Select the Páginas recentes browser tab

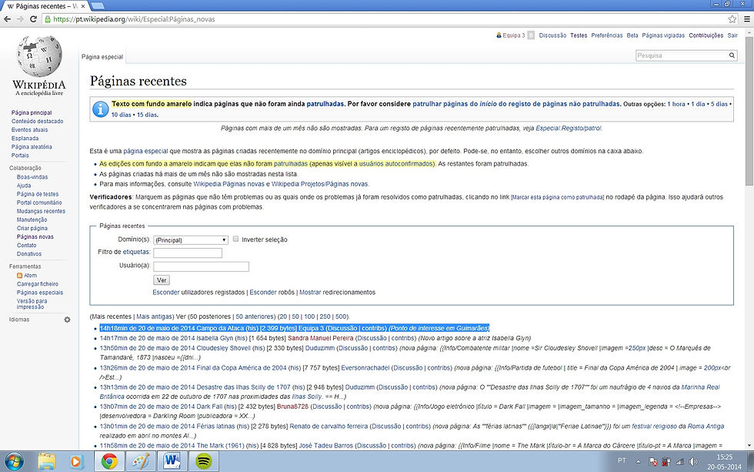pyautogui.click(x=45, y=6)
